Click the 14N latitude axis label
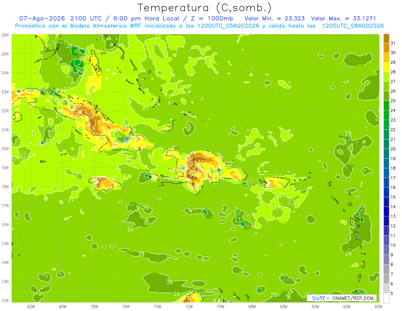This screenshot has width=402, height=311. click(x=5, y=262)
